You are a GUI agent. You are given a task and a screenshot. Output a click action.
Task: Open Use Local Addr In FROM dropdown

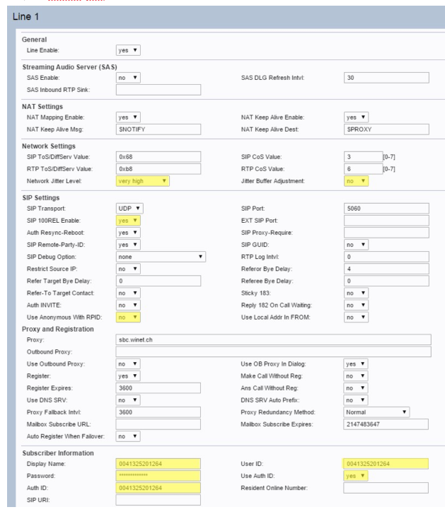pos(356,317)
